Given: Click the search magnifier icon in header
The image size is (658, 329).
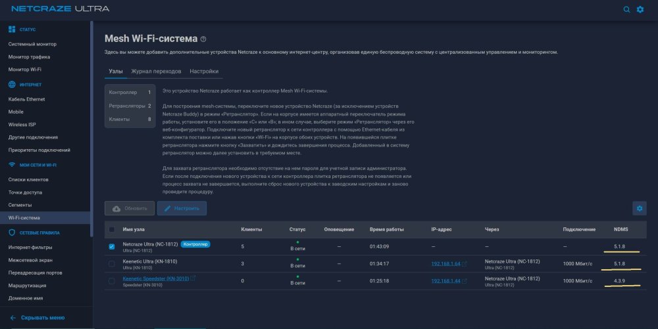Looking at the screenshot, I should (x=626, y=9).
